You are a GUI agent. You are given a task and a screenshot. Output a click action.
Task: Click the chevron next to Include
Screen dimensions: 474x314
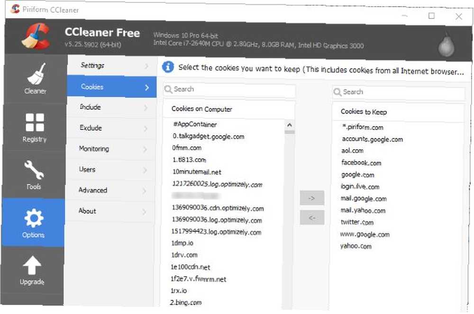point(146,108)
